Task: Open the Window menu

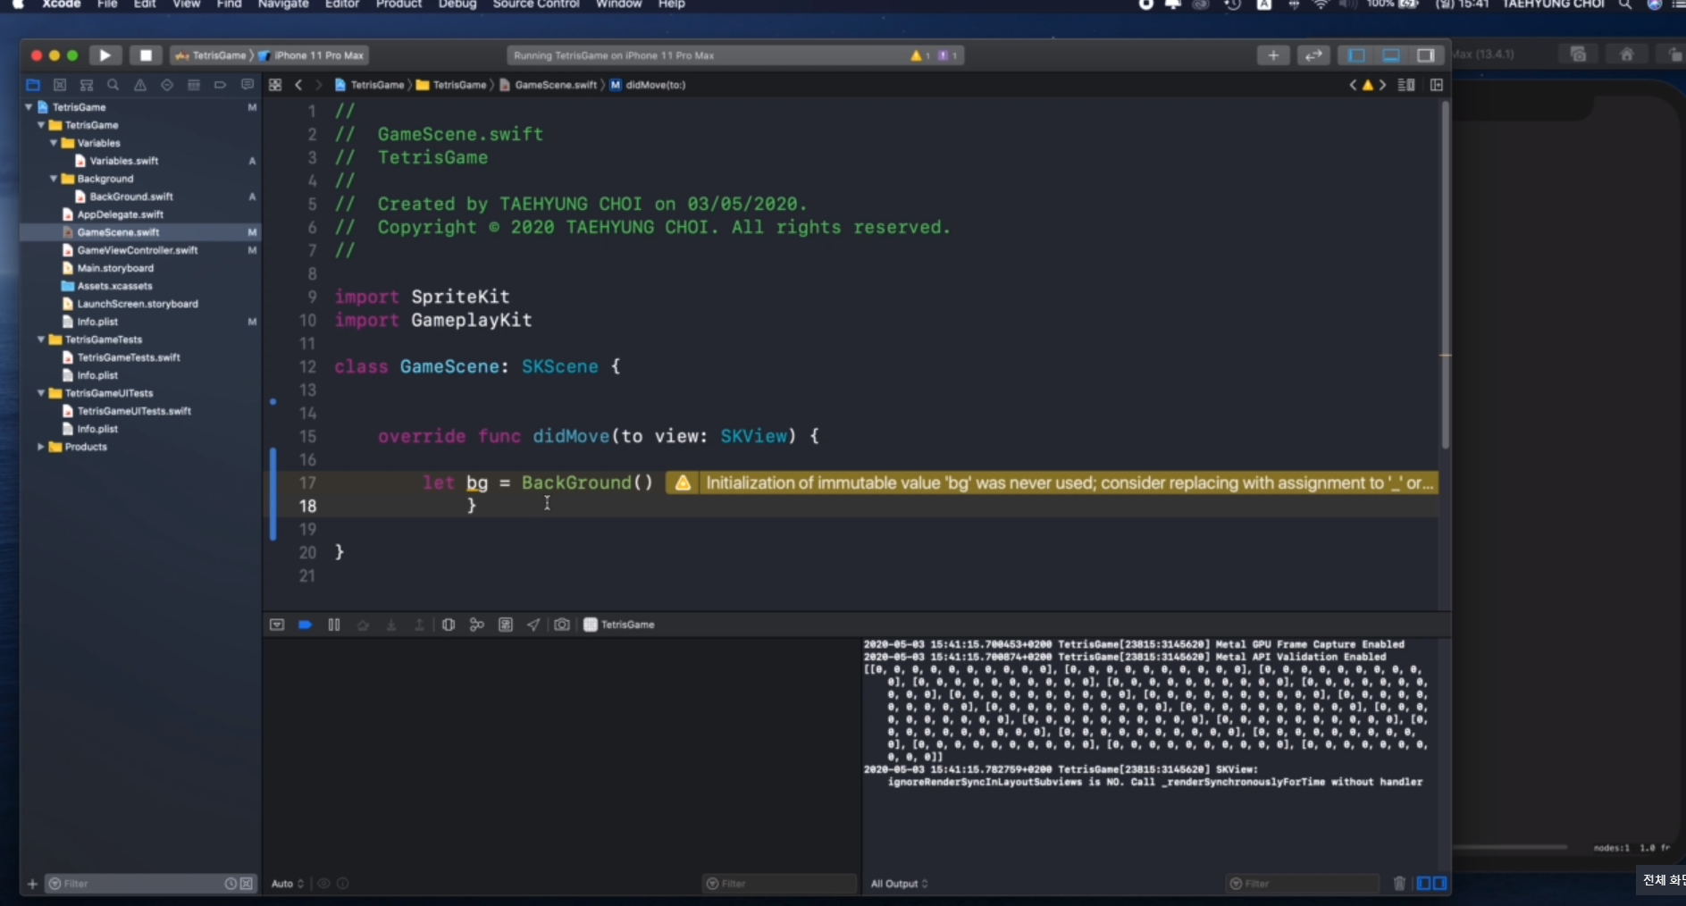Action: click(x=619, y=4)
